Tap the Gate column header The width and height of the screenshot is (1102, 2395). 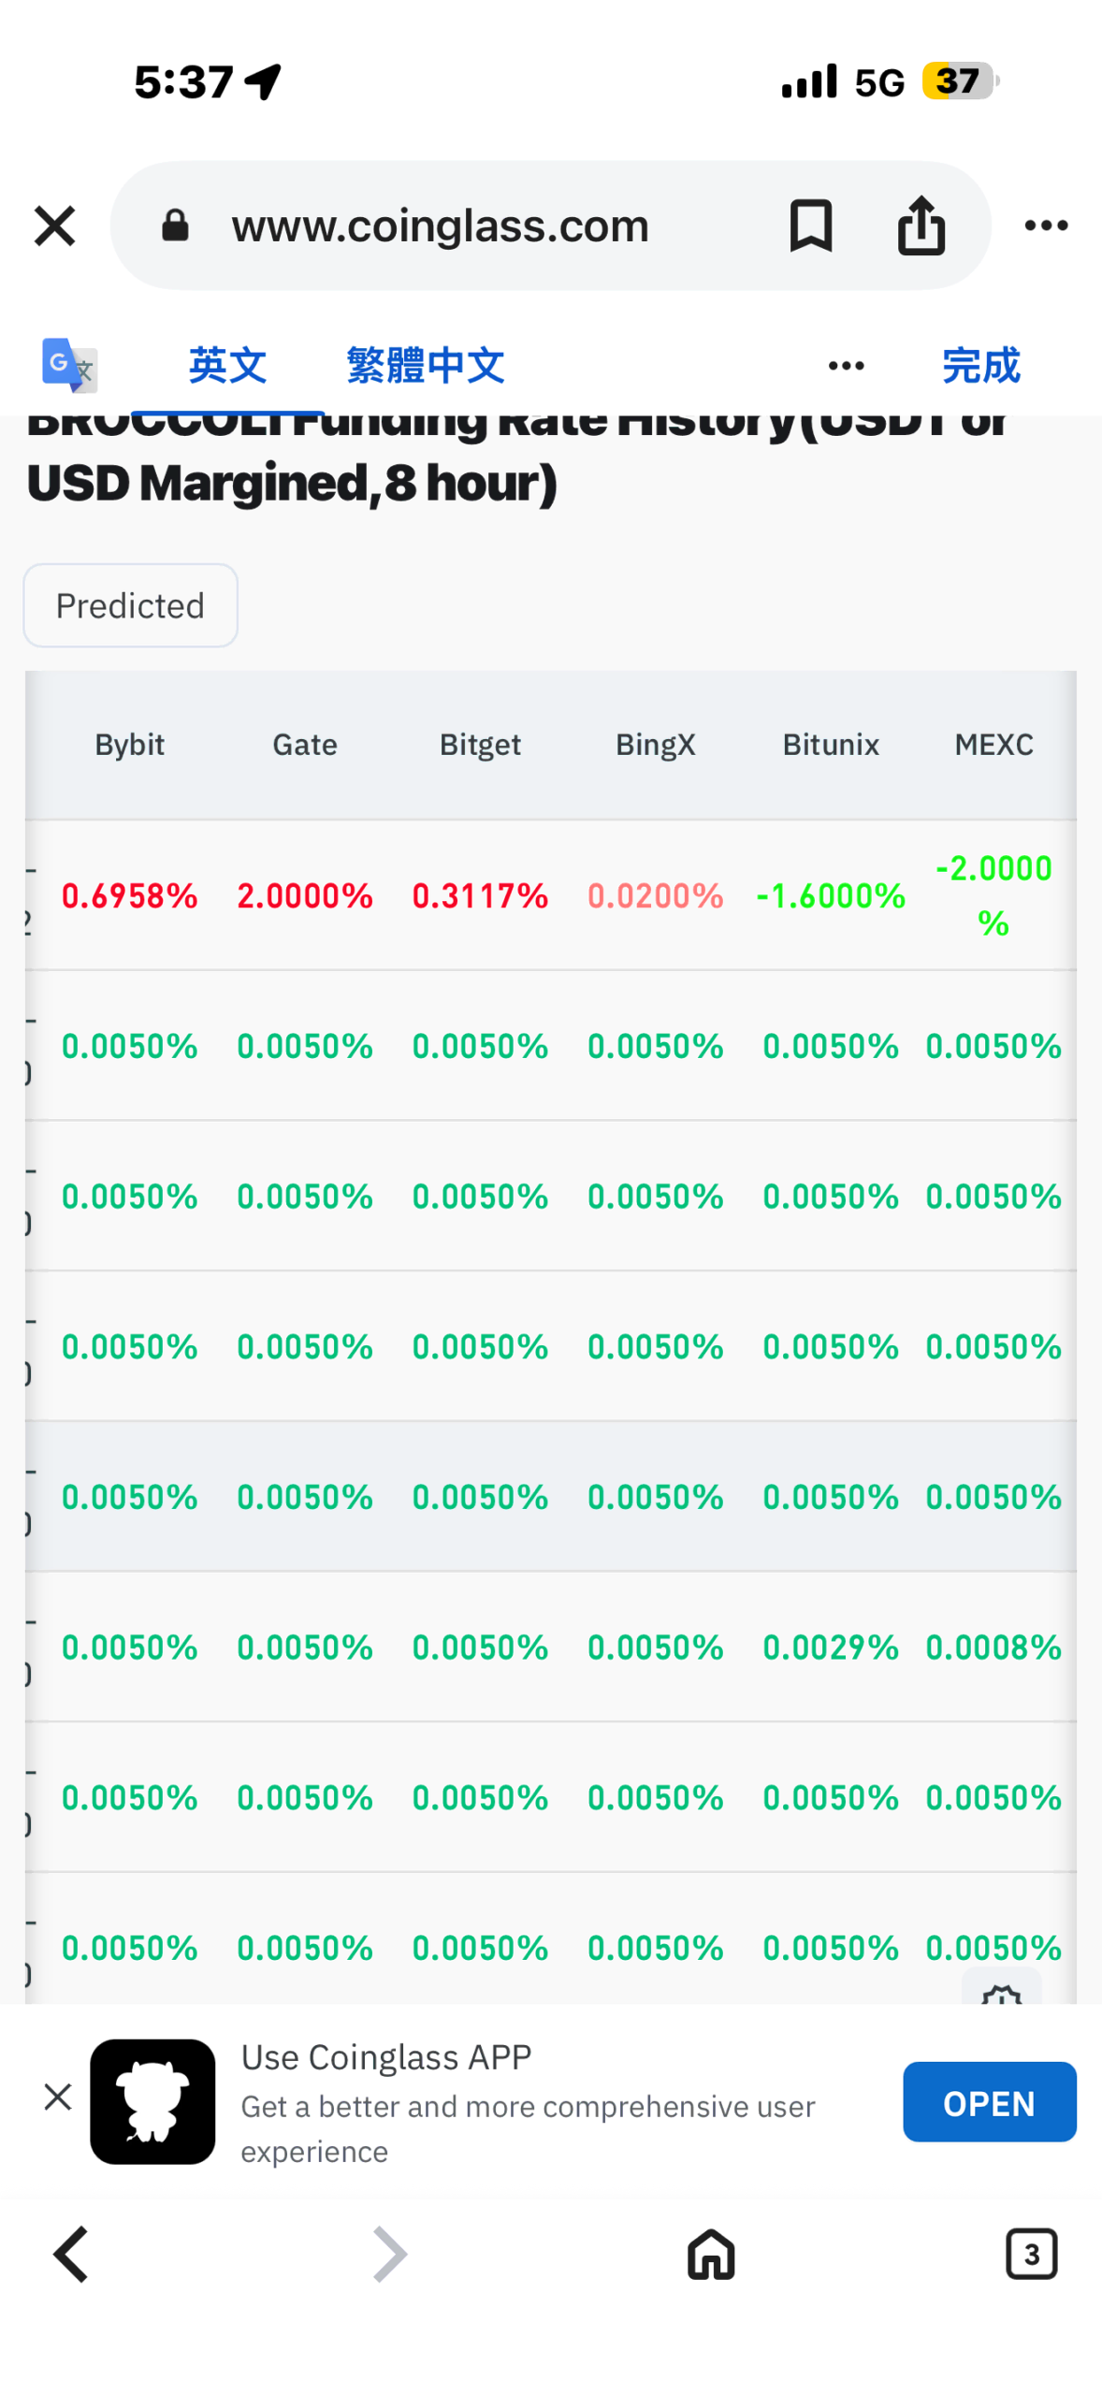305,745
